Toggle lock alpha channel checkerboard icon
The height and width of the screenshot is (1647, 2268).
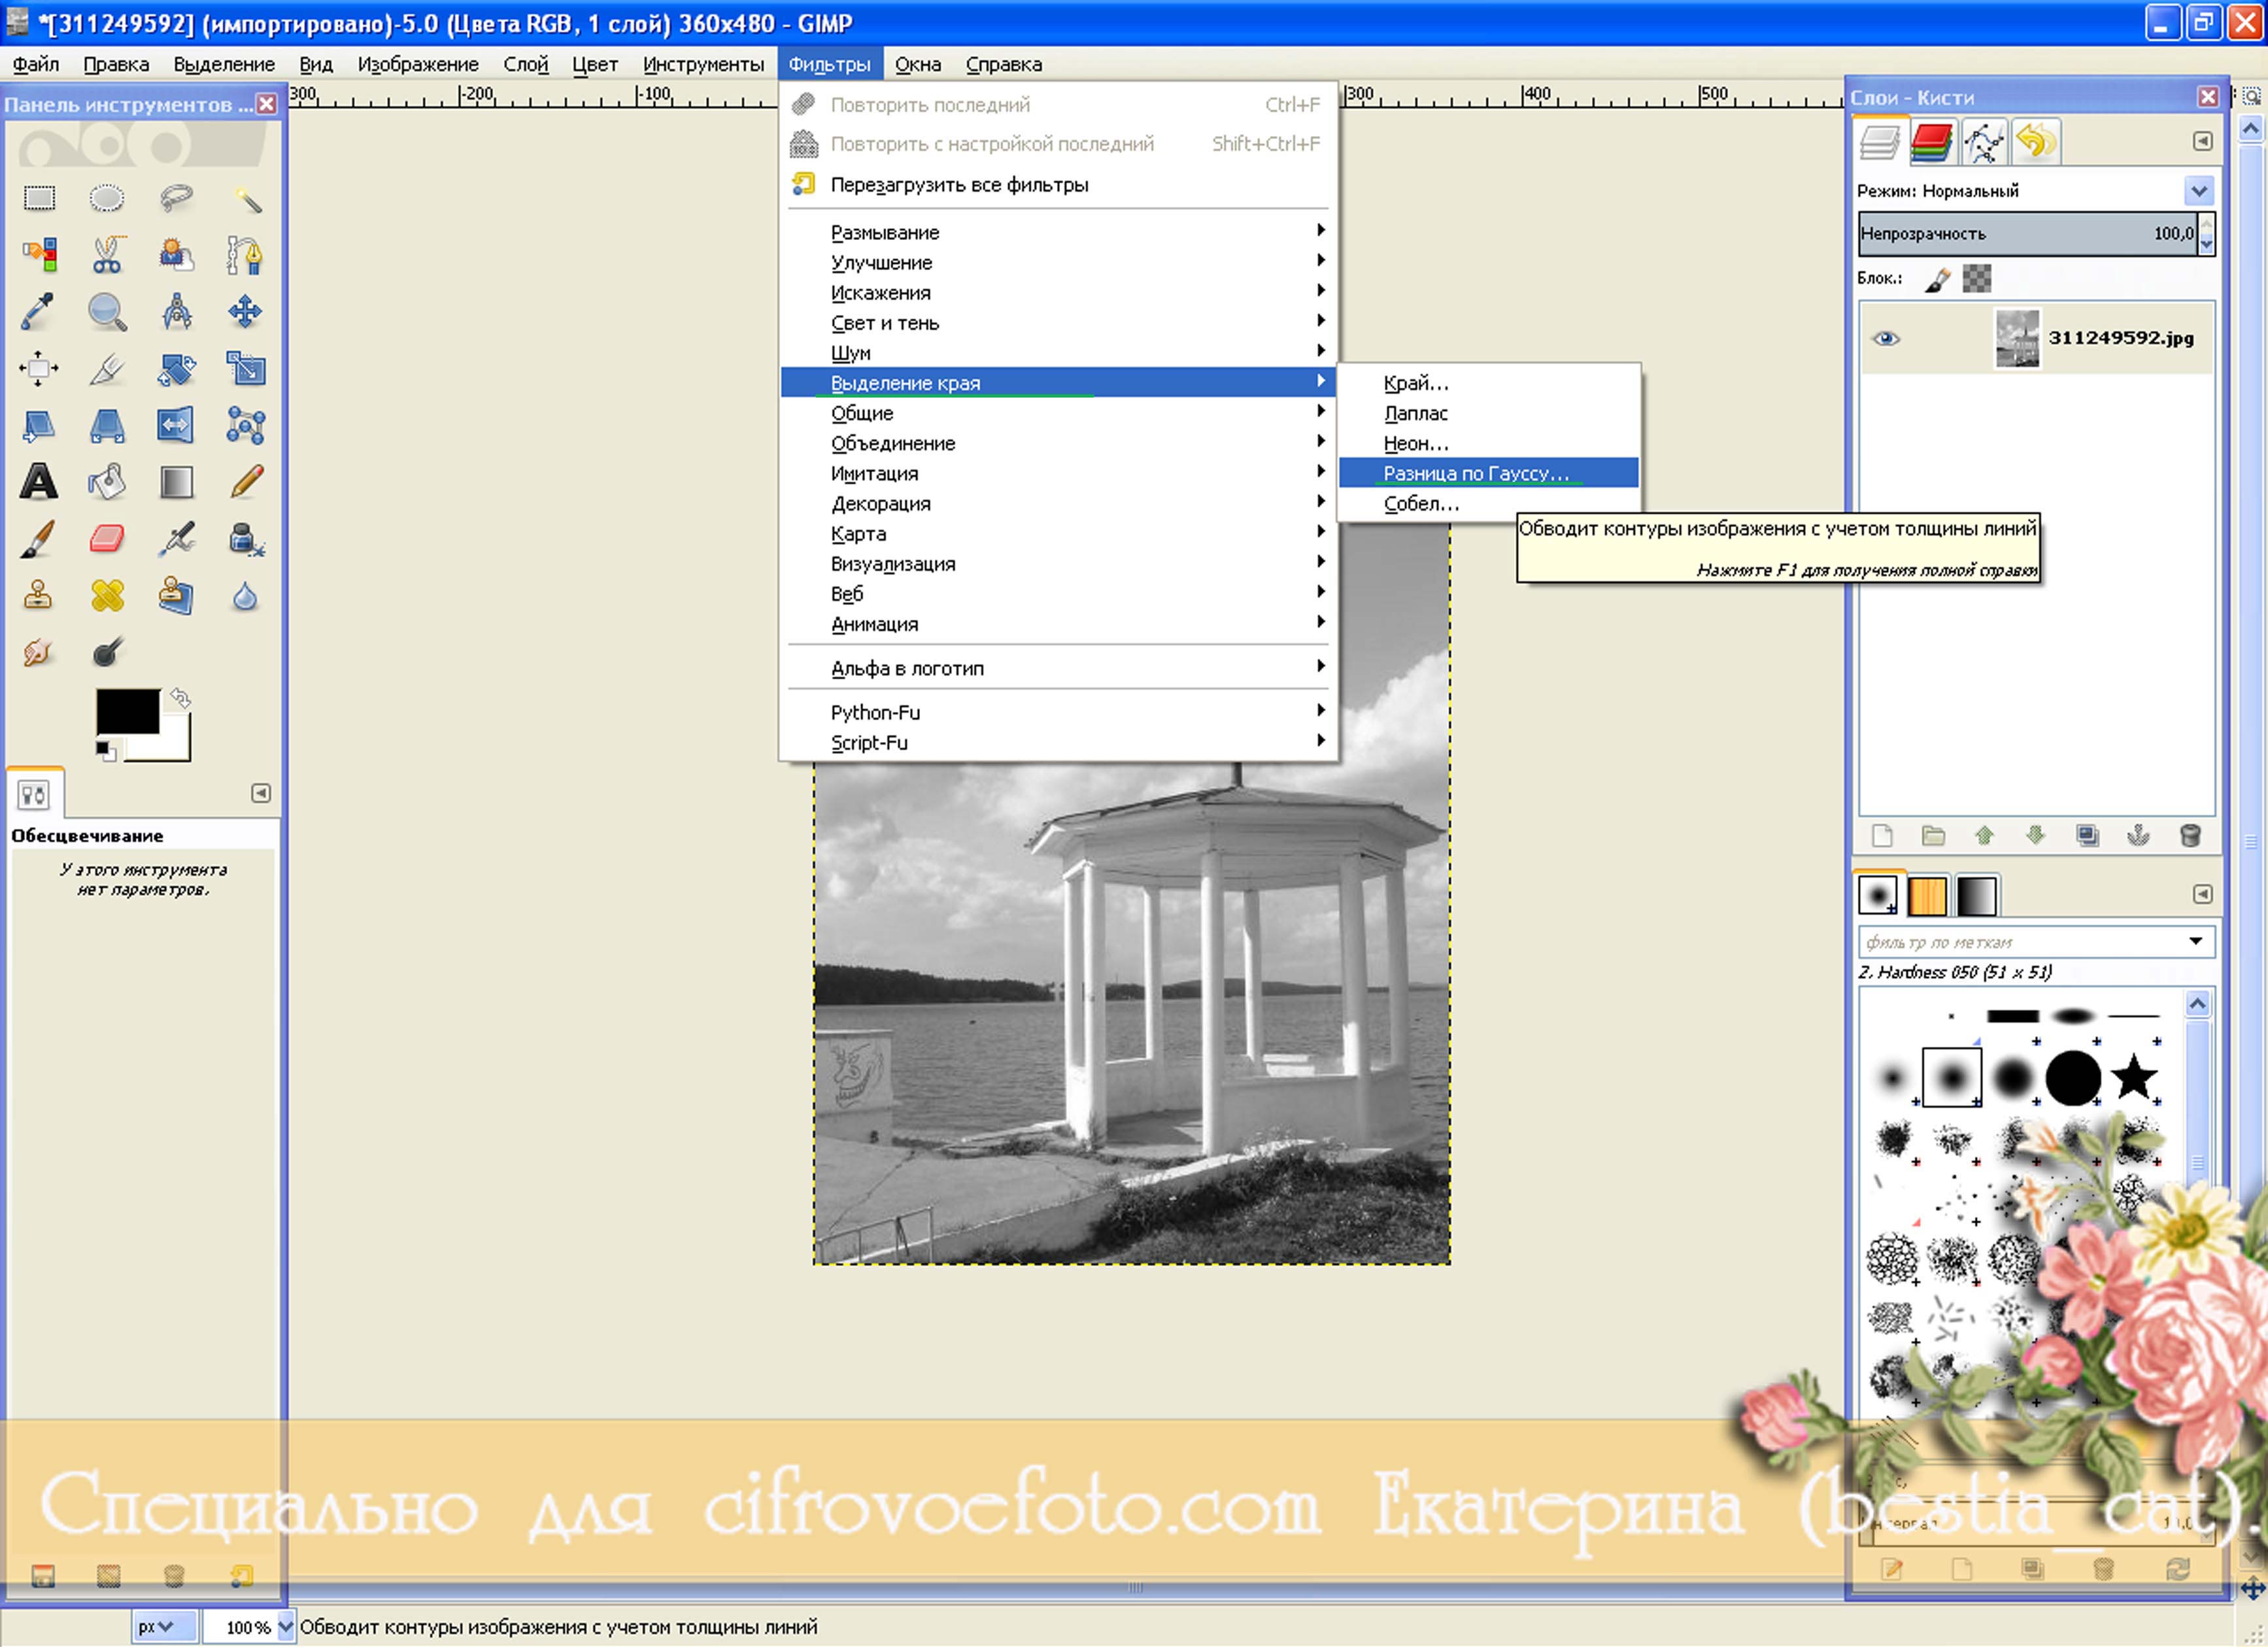coord(1977,278)
